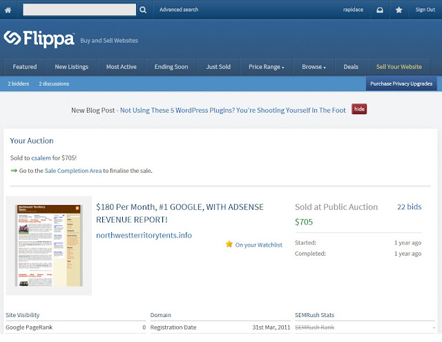Screen dimensions: 442x342
Task: Open the New Listings tab
Action: click(72, 67)
